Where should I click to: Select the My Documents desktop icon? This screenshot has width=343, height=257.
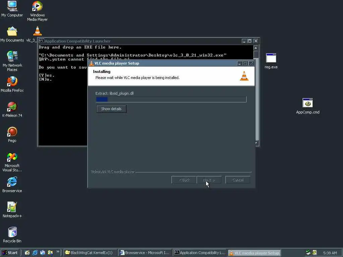[x=12, y=34]
